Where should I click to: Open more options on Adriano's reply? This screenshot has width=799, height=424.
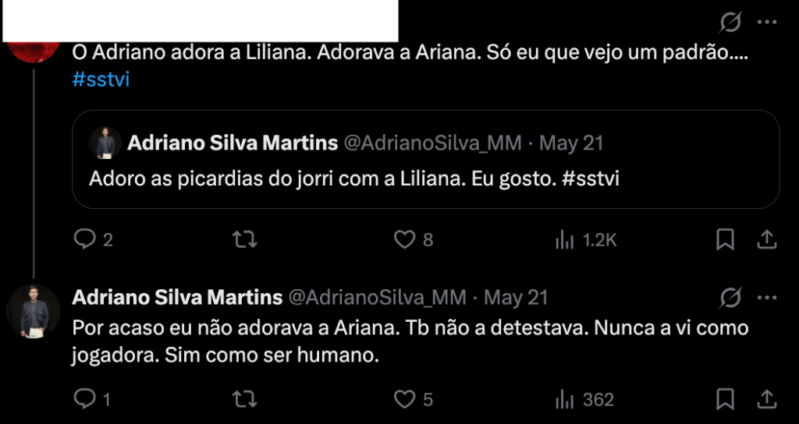click(767, 297)
